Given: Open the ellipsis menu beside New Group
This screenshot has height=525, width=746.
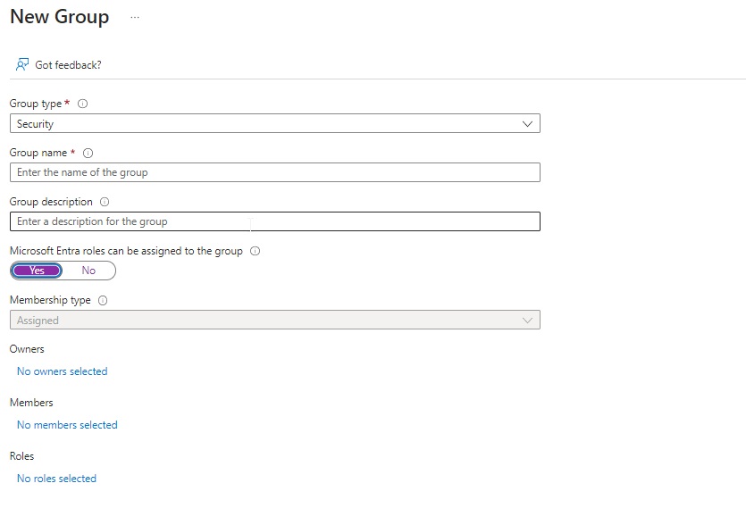Looking at the screenshot, I should click(135, 18).
